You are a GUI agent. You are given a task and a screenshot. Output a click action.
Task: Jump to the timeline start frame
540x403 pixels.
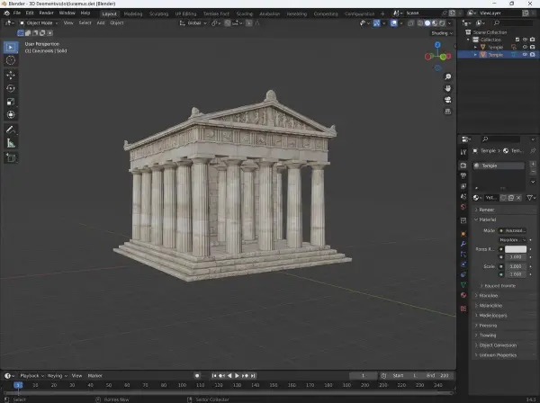point(214,375)
